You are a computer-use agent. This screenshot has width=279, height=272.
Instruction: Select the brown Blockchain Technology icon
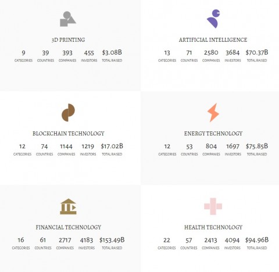click(x=68, y=113)
